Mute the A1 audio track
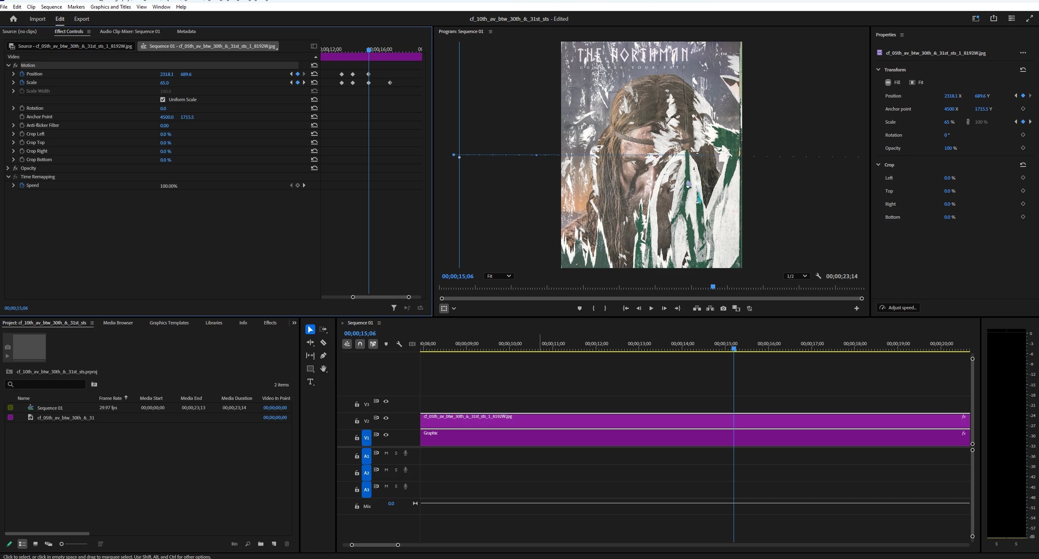 coord(386,453)
